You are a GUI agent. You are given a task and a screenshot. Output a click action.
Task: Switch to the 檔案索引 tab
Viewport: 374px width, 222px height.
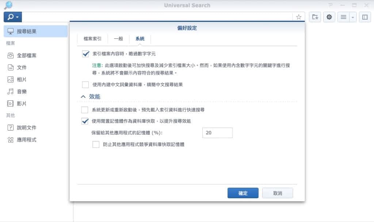tap(92, 39)
